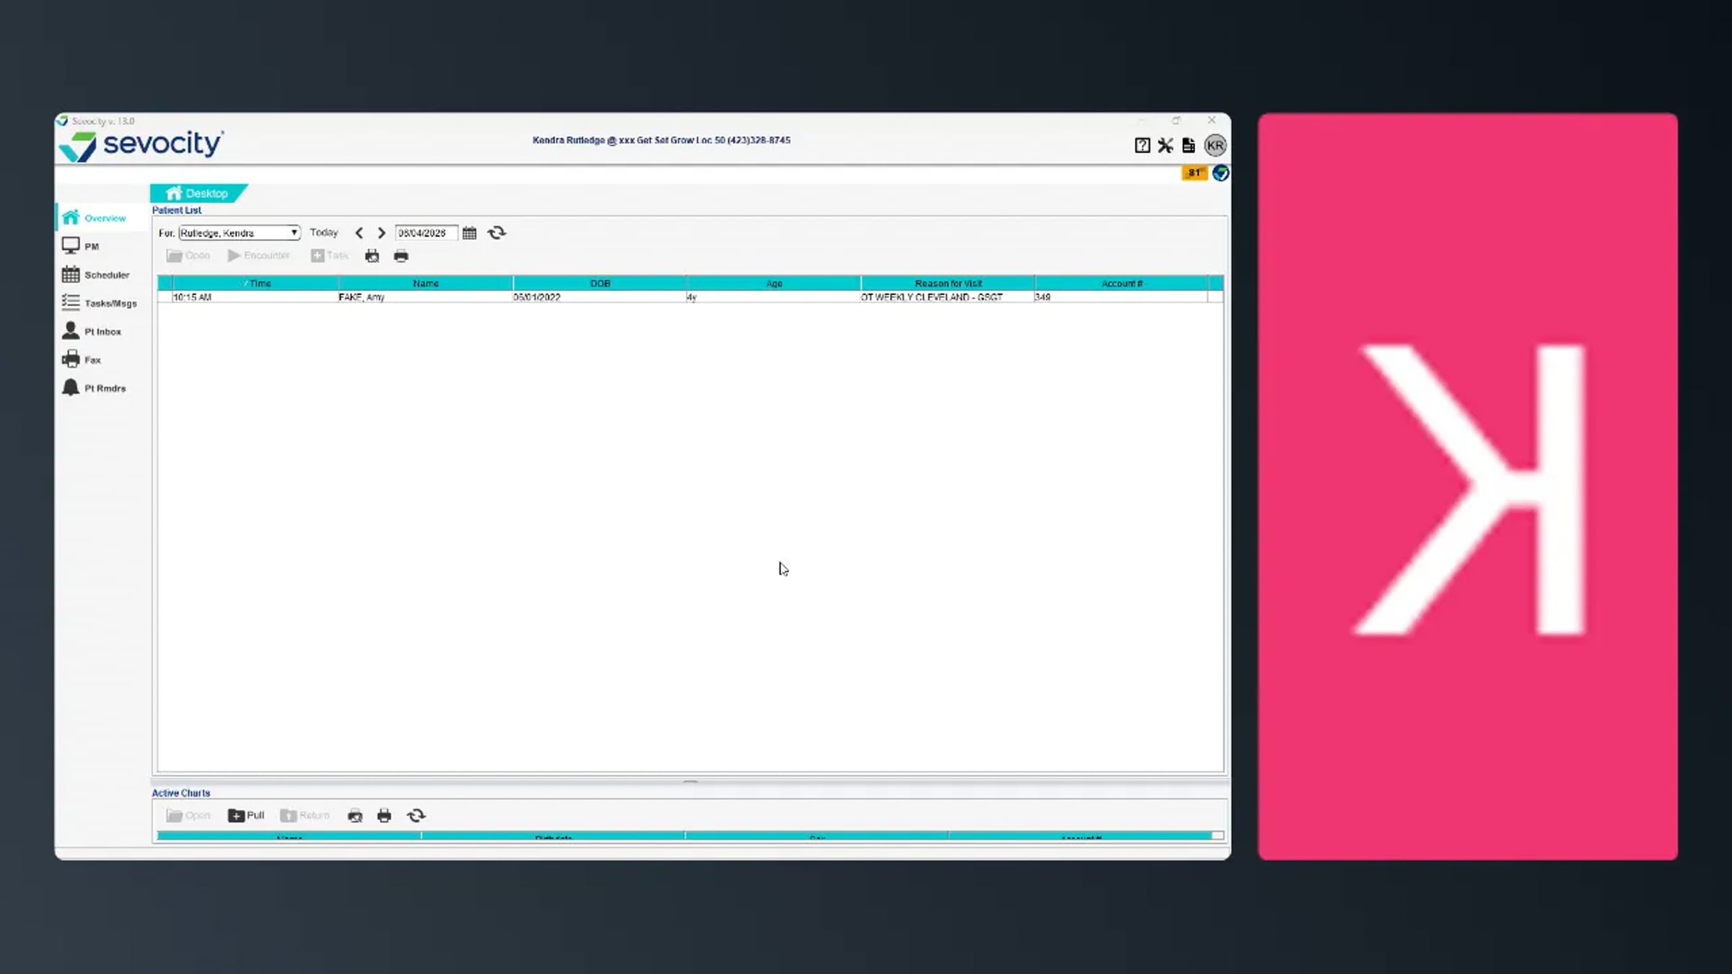Select patient name FAKE, Amy
The height and width of the screenshot is (974, 1732).
(426, 297)
